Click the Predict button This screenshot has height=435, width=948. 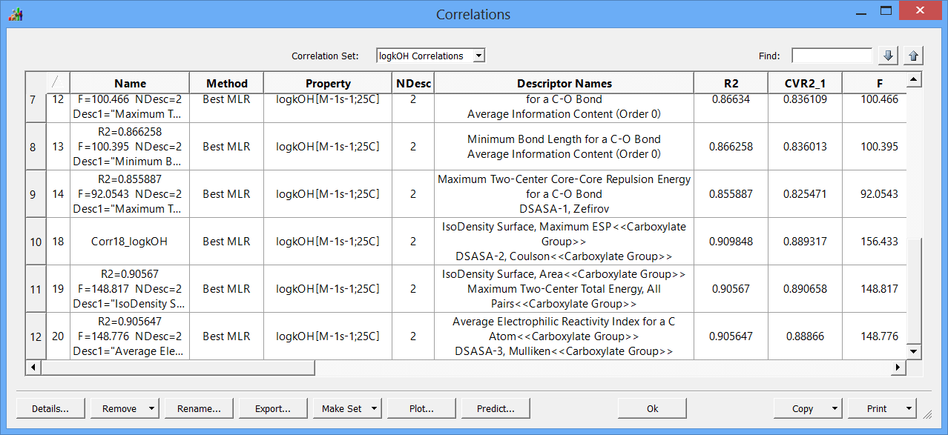[x=496, y=408]
